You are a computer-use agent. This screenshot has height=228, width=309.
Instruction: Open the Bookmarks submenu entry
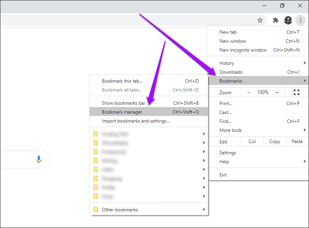point(258,81)
